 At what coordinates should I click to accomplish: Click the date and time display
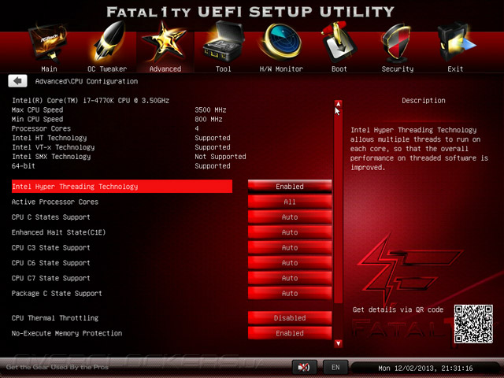click(x=425, y=368)
